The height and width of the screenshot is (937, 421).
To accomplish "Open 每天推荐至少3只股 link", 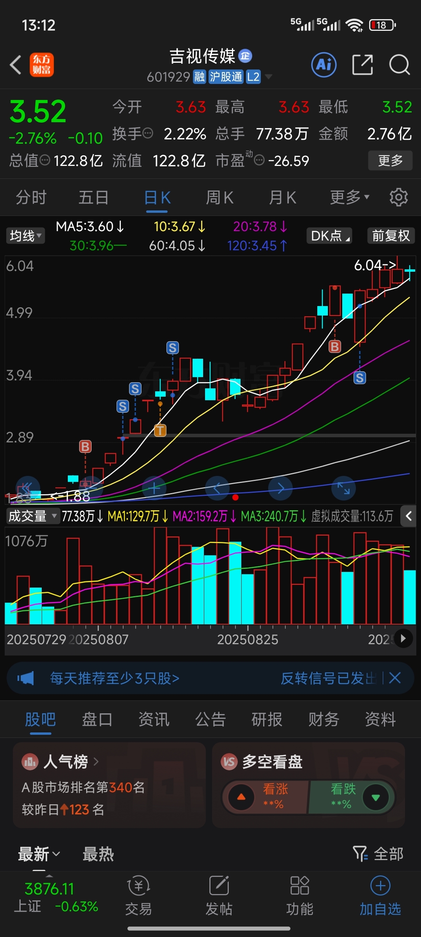I will click(115, 678).
